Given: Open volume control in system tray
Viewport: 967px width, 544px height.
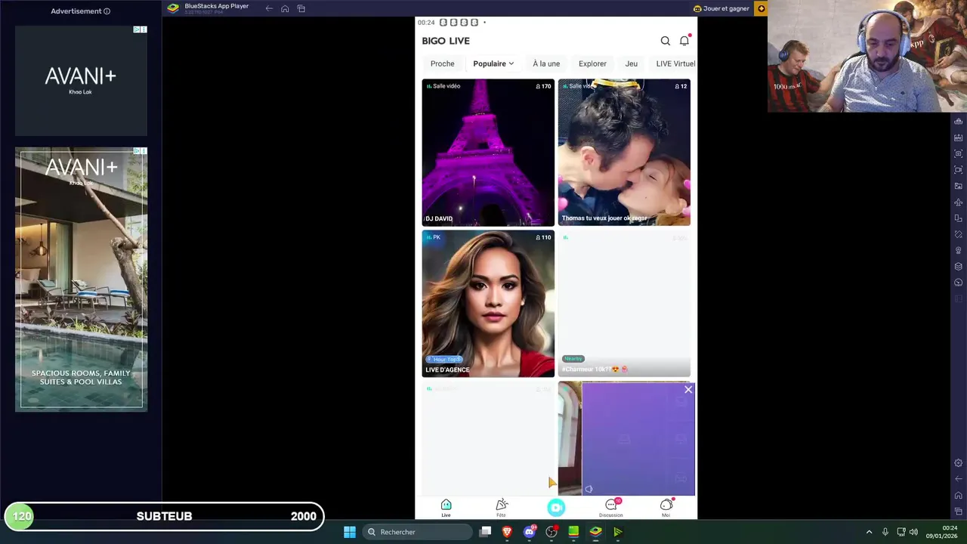Looking at the screenshot, I should click(x=913, y=532).
